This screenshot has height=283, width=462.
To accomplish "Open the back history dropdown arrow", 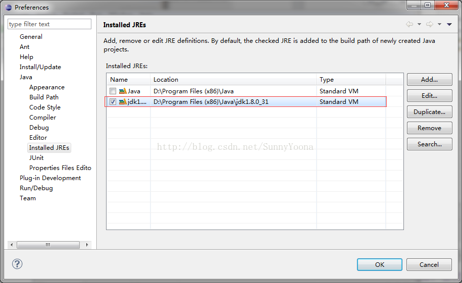I will pyautogui.click(x=419, y=24).
